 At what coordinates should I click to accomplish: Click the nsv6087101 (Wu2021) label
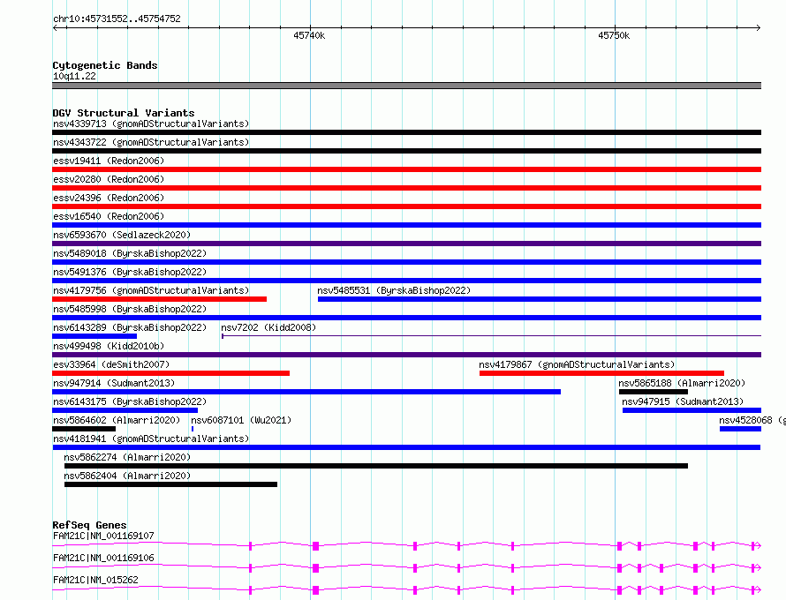(241, 420)
